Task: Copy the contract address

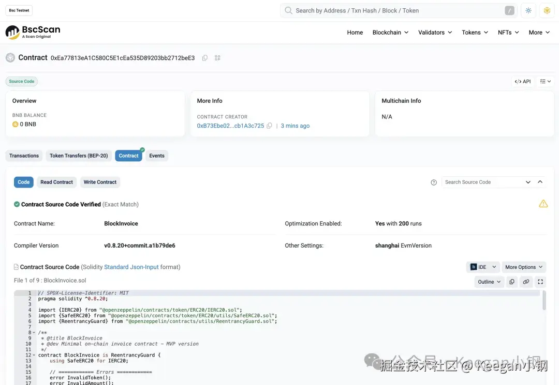Action: pyautogui.click(x=204, y=58)
